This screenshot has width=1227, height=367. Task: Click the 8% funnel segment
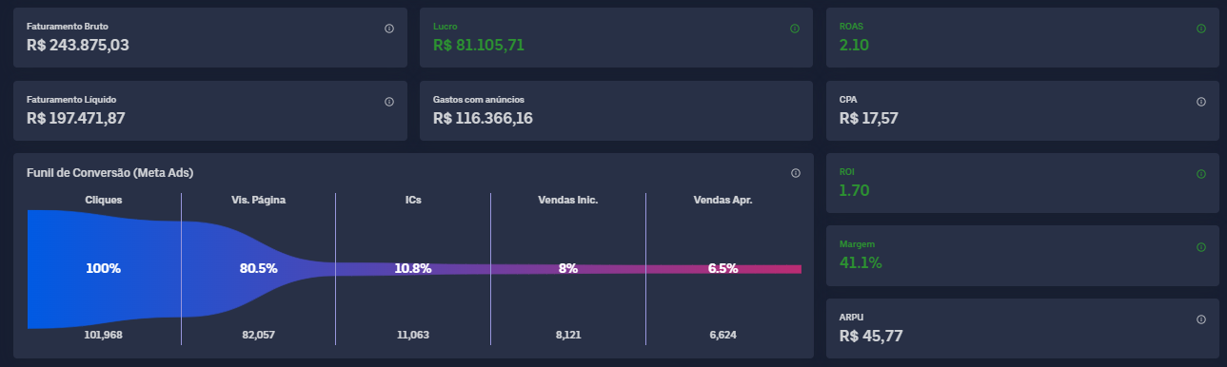(567, 269)
